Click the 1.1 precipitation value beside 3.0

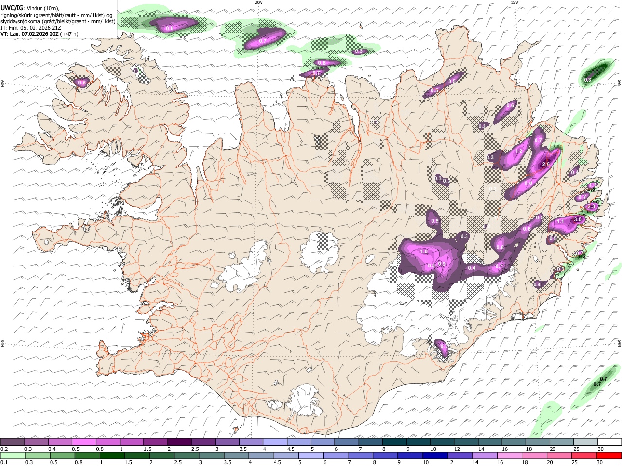coord(560,221)
